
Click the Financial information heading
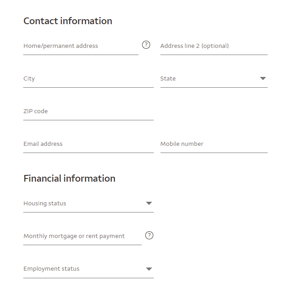point(69,178)
